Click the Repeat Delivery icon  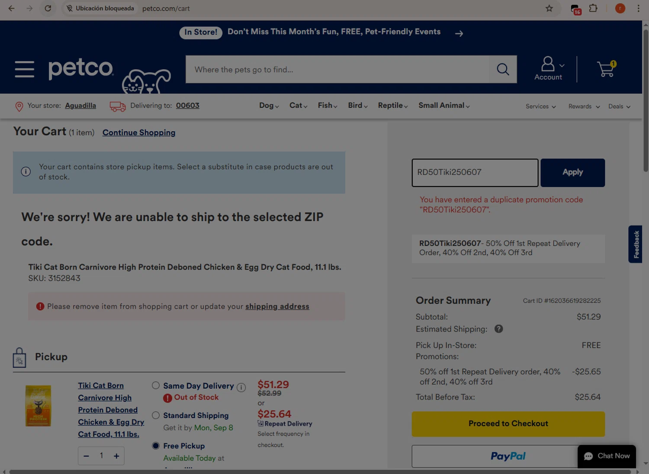pos(260,423)
